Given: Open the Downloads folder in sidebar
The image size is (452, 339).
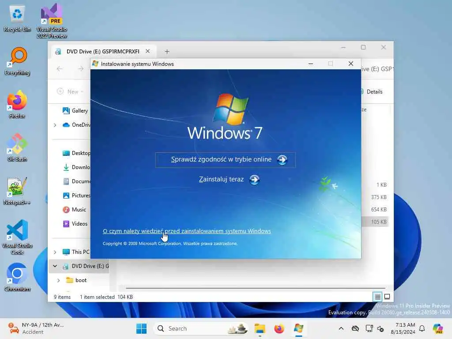Looking at the screenshot, I should [77, 167].
